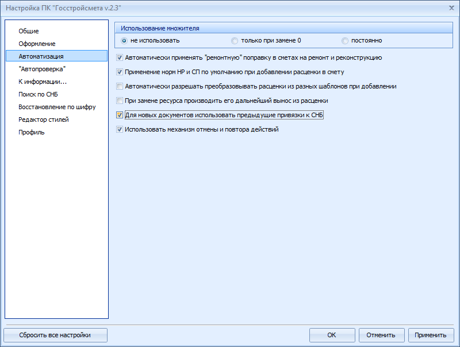Open the "Автопроверка" section
The height and width of the screenshot is (347, 460).
[x=56, y=69]
